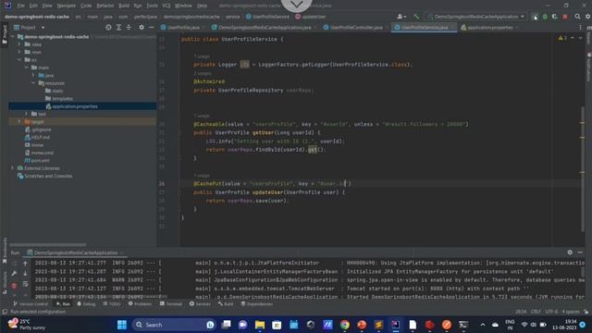This screenshot has width=592, height=333.
Task: Expand the target folder
Action: pyautogui.click(x=19, y=121)
